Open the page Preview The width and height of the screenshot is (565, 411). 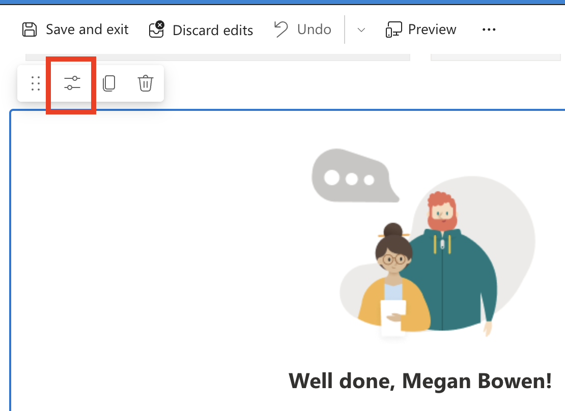click(x=421, y=30)
